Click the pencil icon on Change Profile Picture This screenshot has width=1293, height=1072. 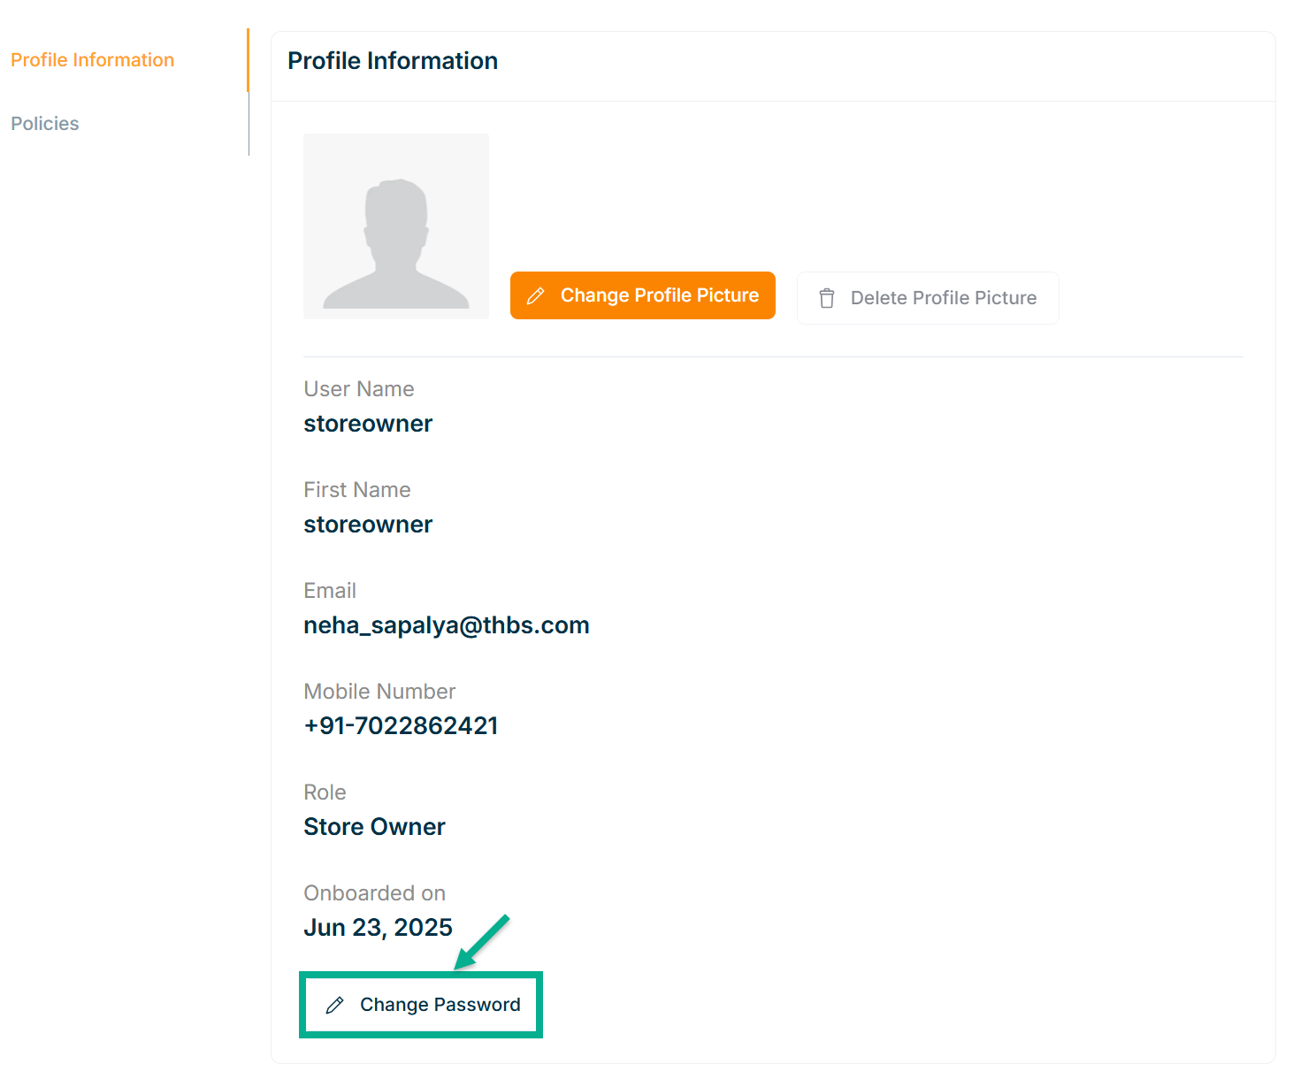(x=535, y=296)
